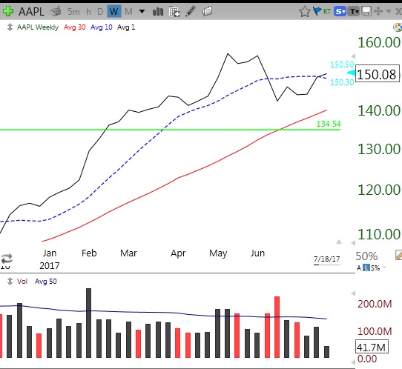Click the 7/18/17 date label
402x369 pixels.
point(326,259)
